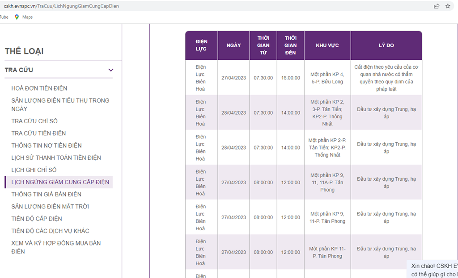The width and height of the screenshot is (458, 278).
Task: Open THÔNG TIN NỢ TIỀN ĐIỆN
Action: [x=47, y=145]
